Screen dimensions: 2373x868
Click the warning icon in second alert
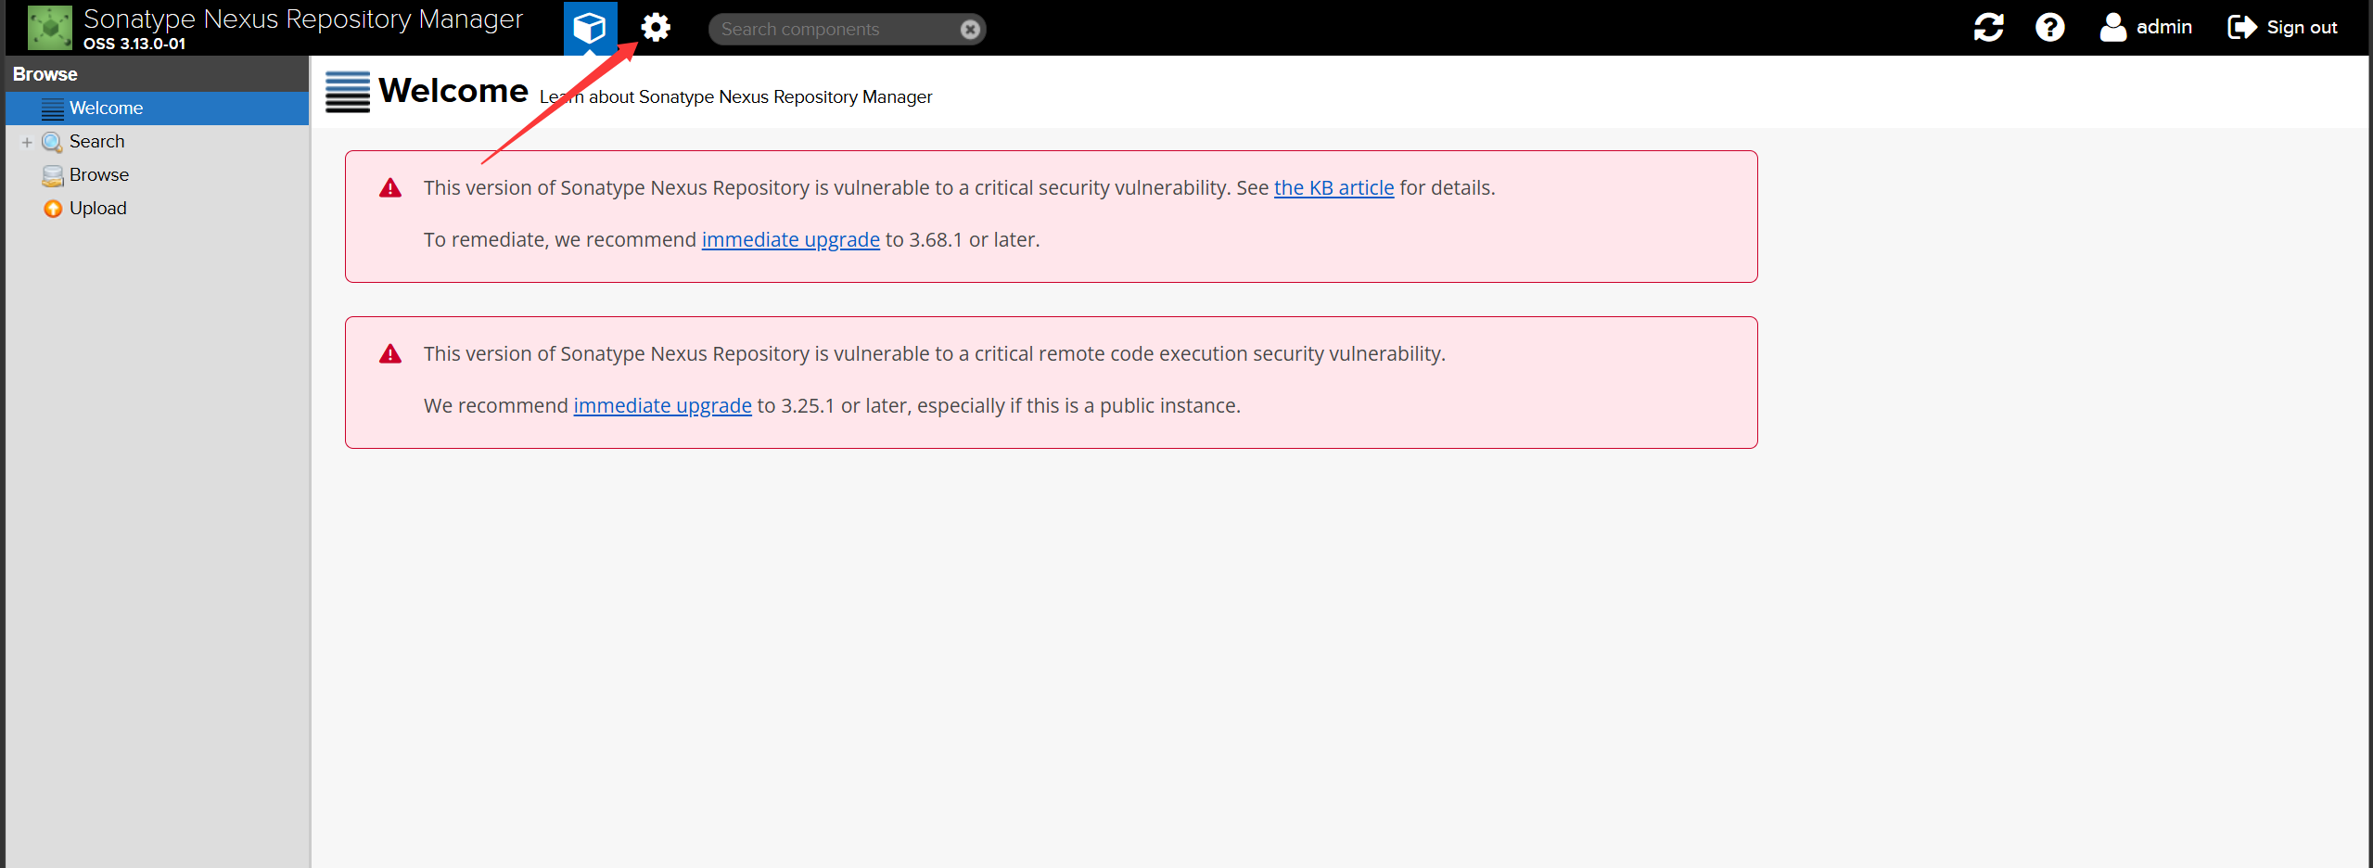(x=390, y=354)
